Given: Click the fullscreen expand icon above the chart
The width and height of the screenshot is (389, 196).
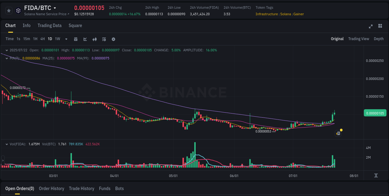Looking at the screenshot, I should click(x=371, y=26).
